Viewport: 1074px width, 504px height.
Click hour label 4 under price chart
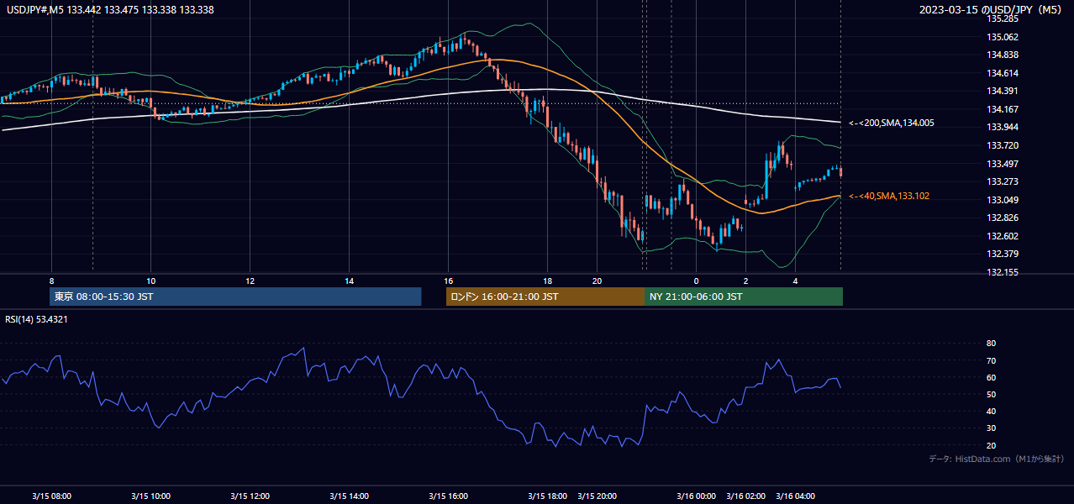tap(795, 281)
